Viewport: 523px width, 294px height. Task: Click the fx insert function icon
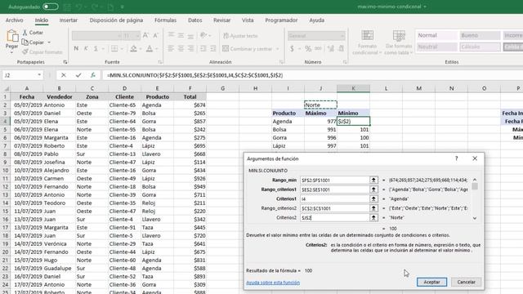(x=93, y=75)
